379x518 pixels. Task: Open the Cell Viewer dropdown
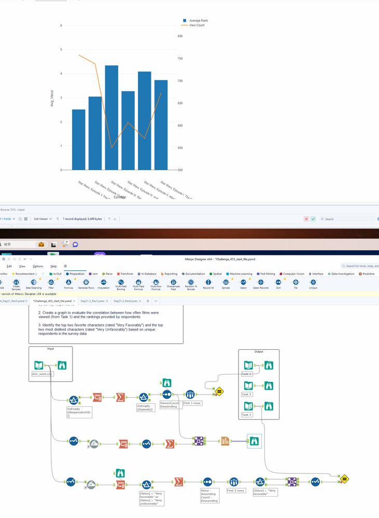(x=43, y=219)
